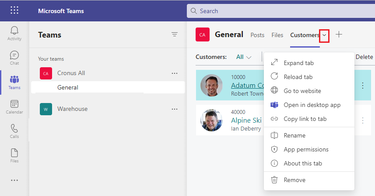Screen dimensions: 375x196
Task: Click inside the Search box
Action: point(281,11)
